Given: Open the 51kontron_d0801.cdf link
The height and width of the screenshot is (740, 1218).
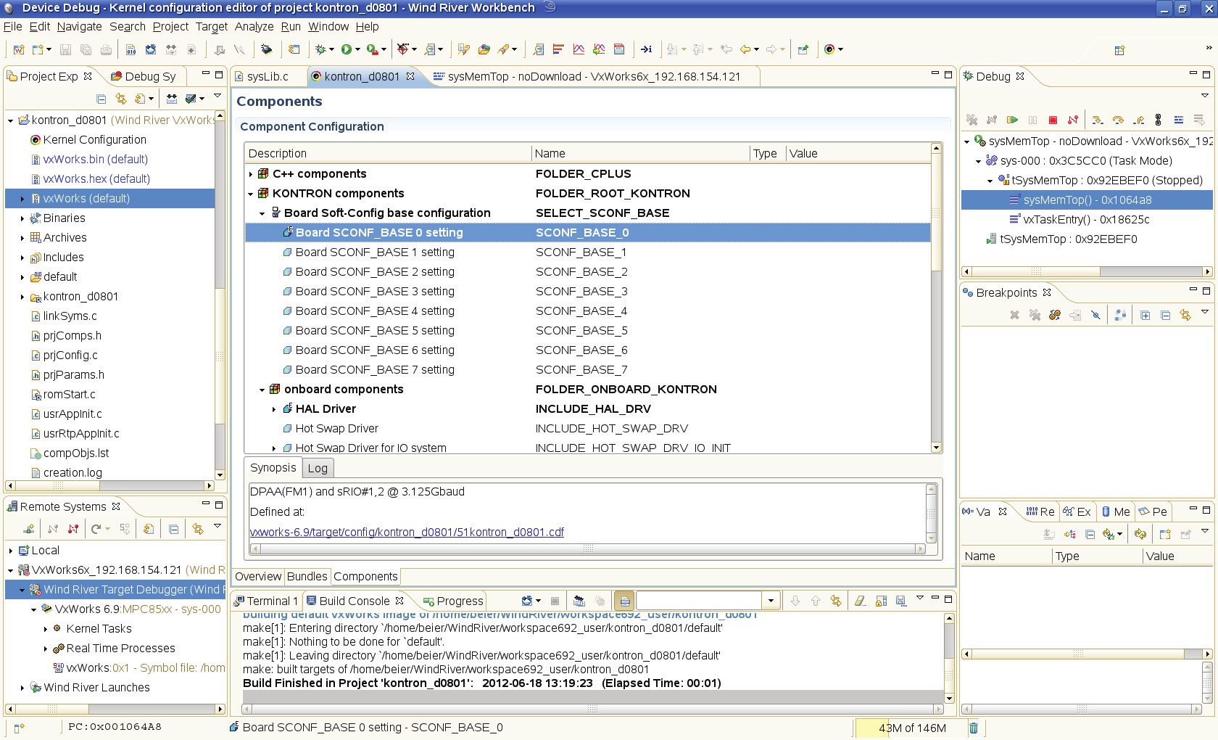Looking at the screenshot, I should tap(407, 532).
